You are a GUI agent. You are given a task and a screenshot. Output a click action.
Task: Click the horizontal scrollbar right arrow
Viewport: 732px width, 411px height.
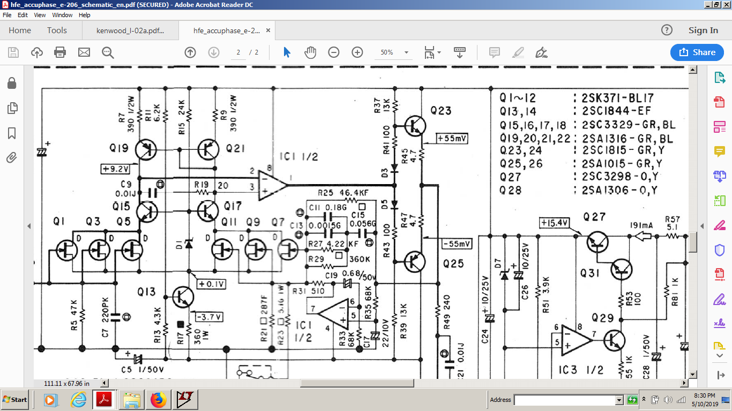point(684,383)
